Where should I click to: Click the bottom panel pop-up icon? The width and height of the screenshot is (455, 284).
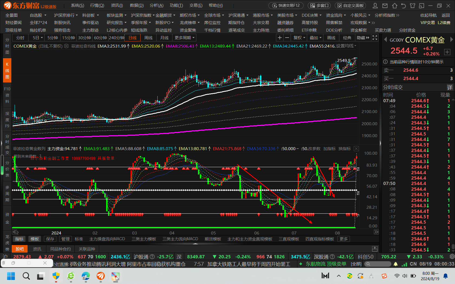coord(375,249)
